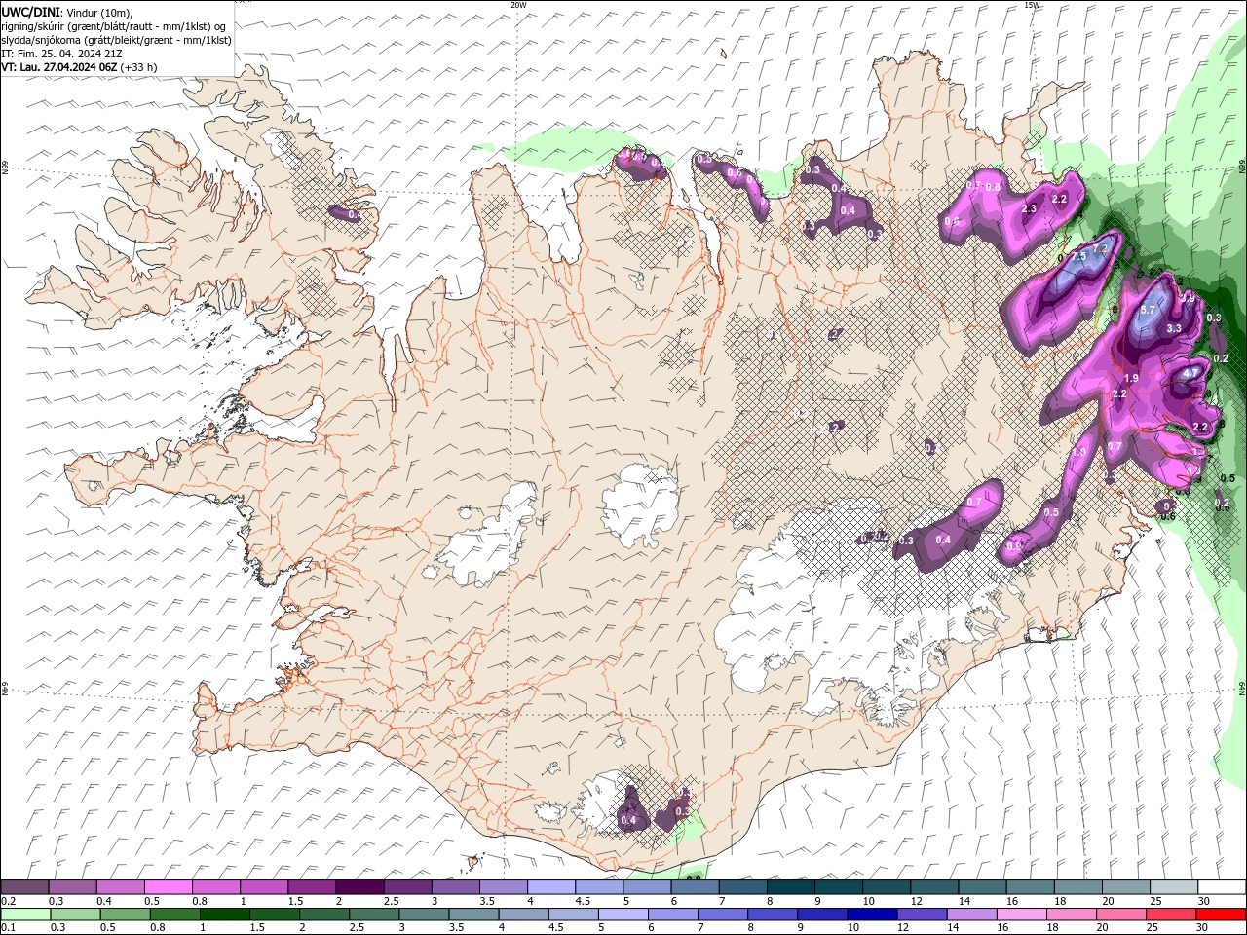Click the '1.9' snowfall value on the map
Viewport: 1247px width, 935px height.
tap(1131, 378)
